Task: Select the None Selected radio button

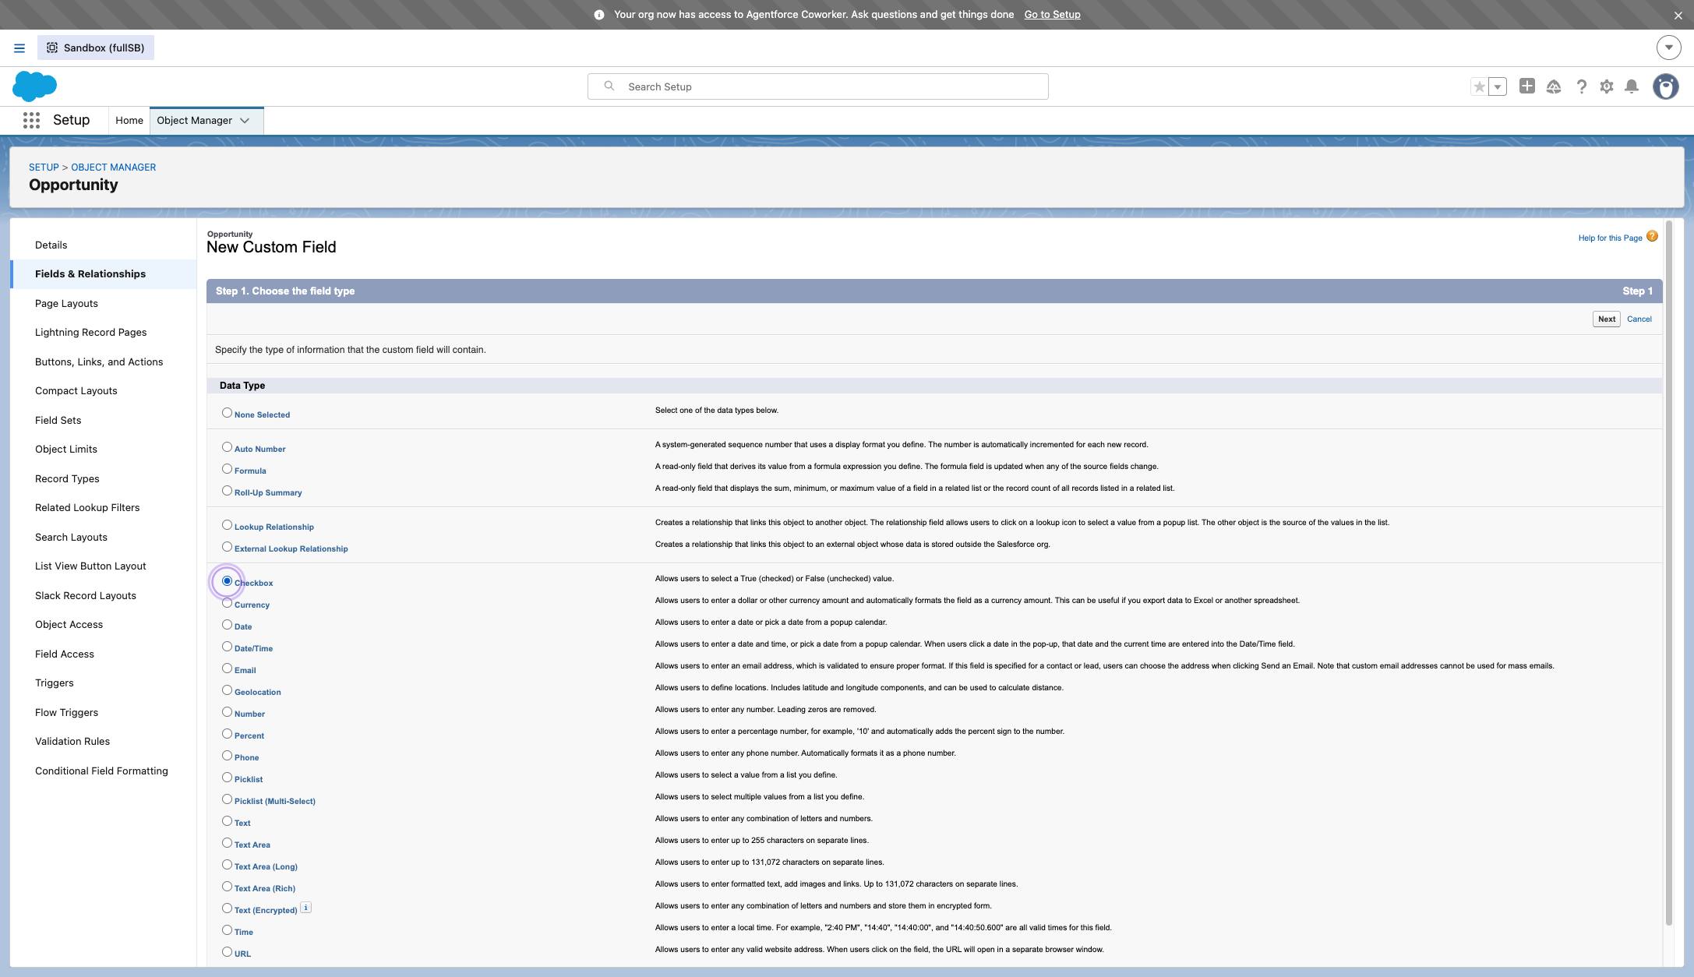Action: [227, 413]
